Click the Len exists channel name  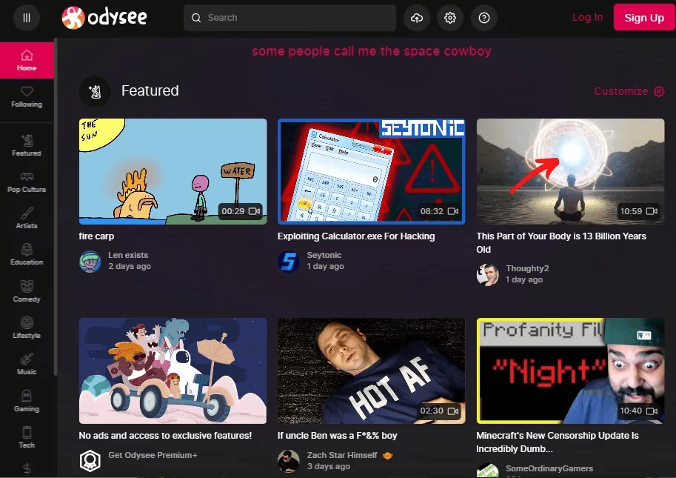coord(128,255)
